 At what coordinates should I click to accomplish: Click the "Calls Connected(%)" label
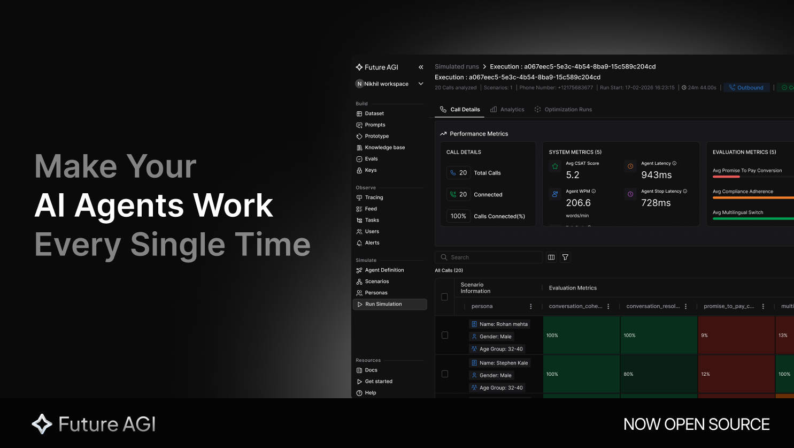[499, 216]
